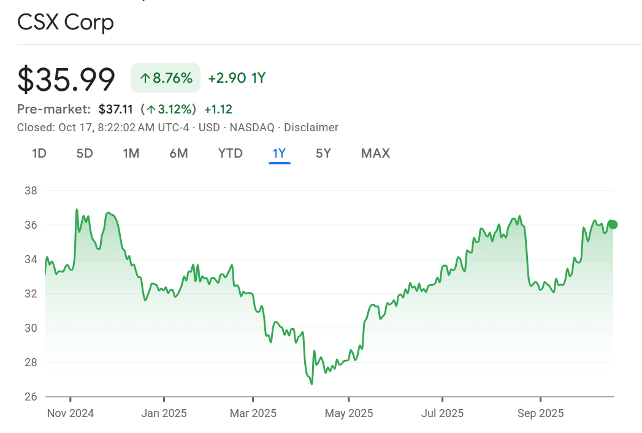The image size is (642, 433).
Task: Click the green up arrow beside 8.76%
Action: click(145, 79)
